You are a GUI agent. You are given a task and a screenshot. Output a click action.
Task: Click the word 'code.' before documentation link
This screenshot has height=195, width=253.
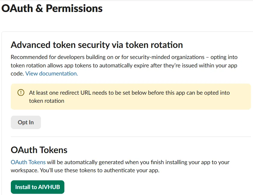17,73
